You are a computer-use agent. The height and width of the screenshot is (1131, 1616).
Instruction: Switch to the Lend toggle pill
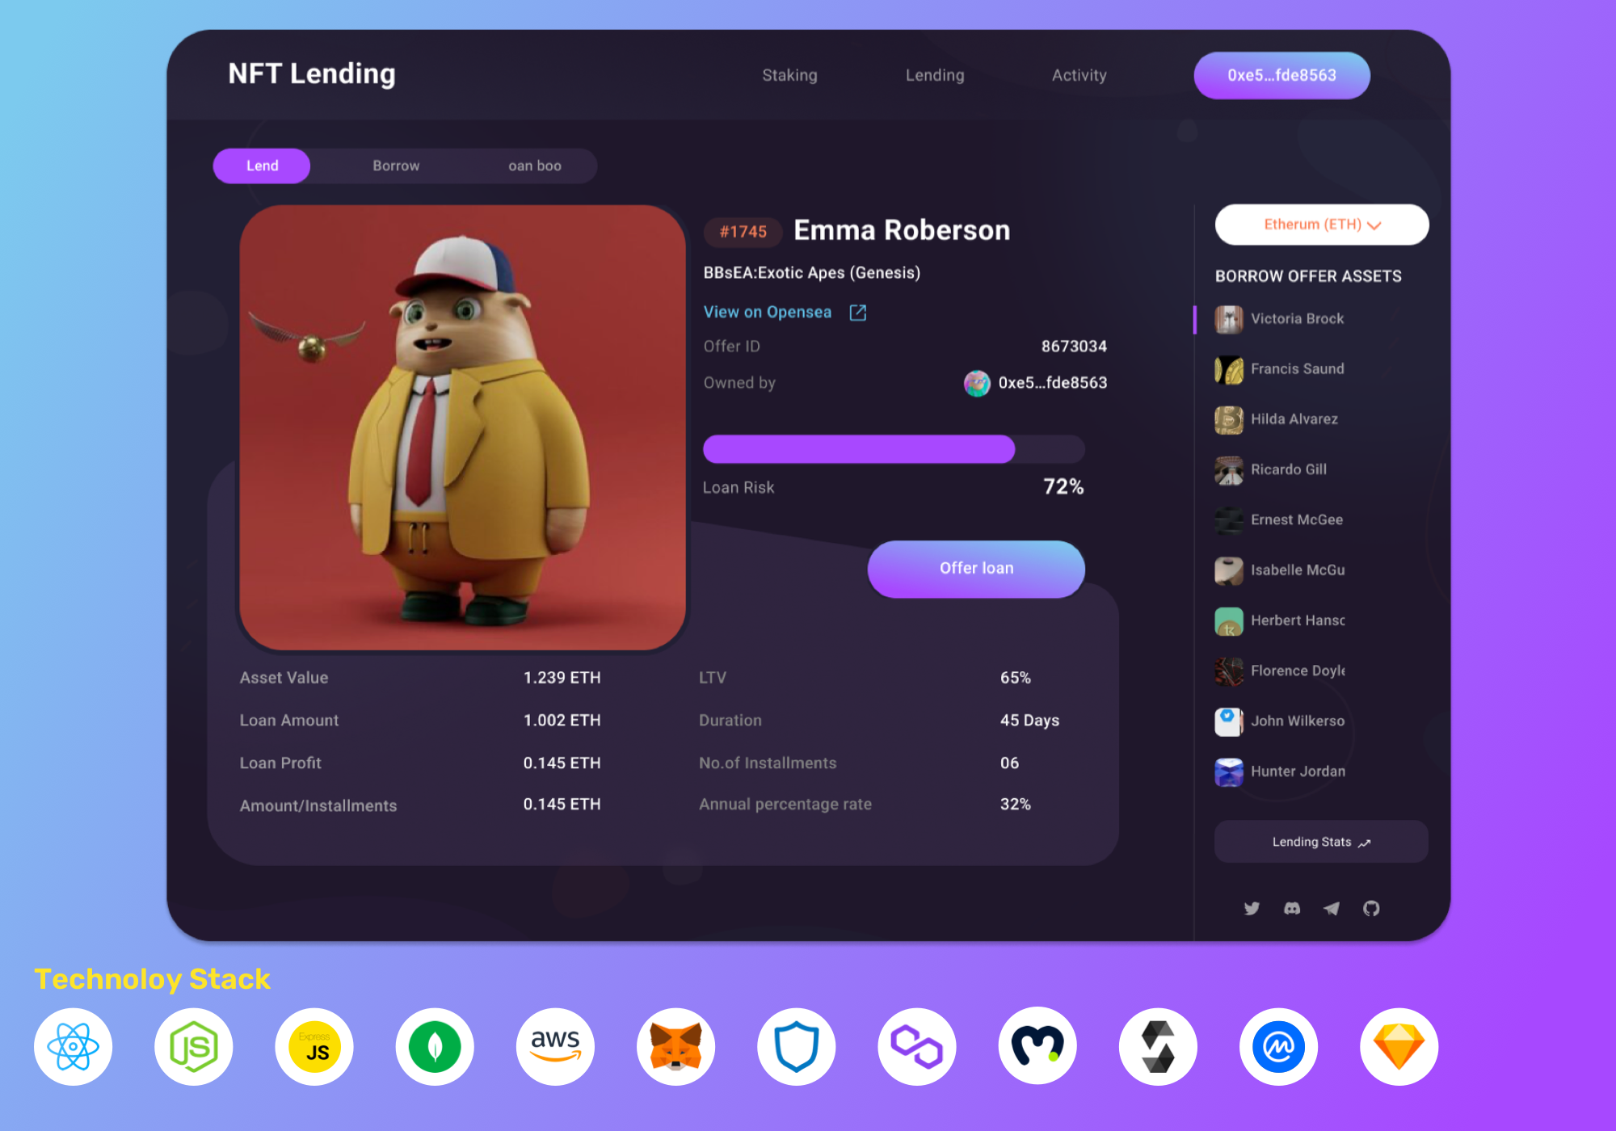point(262,166)
